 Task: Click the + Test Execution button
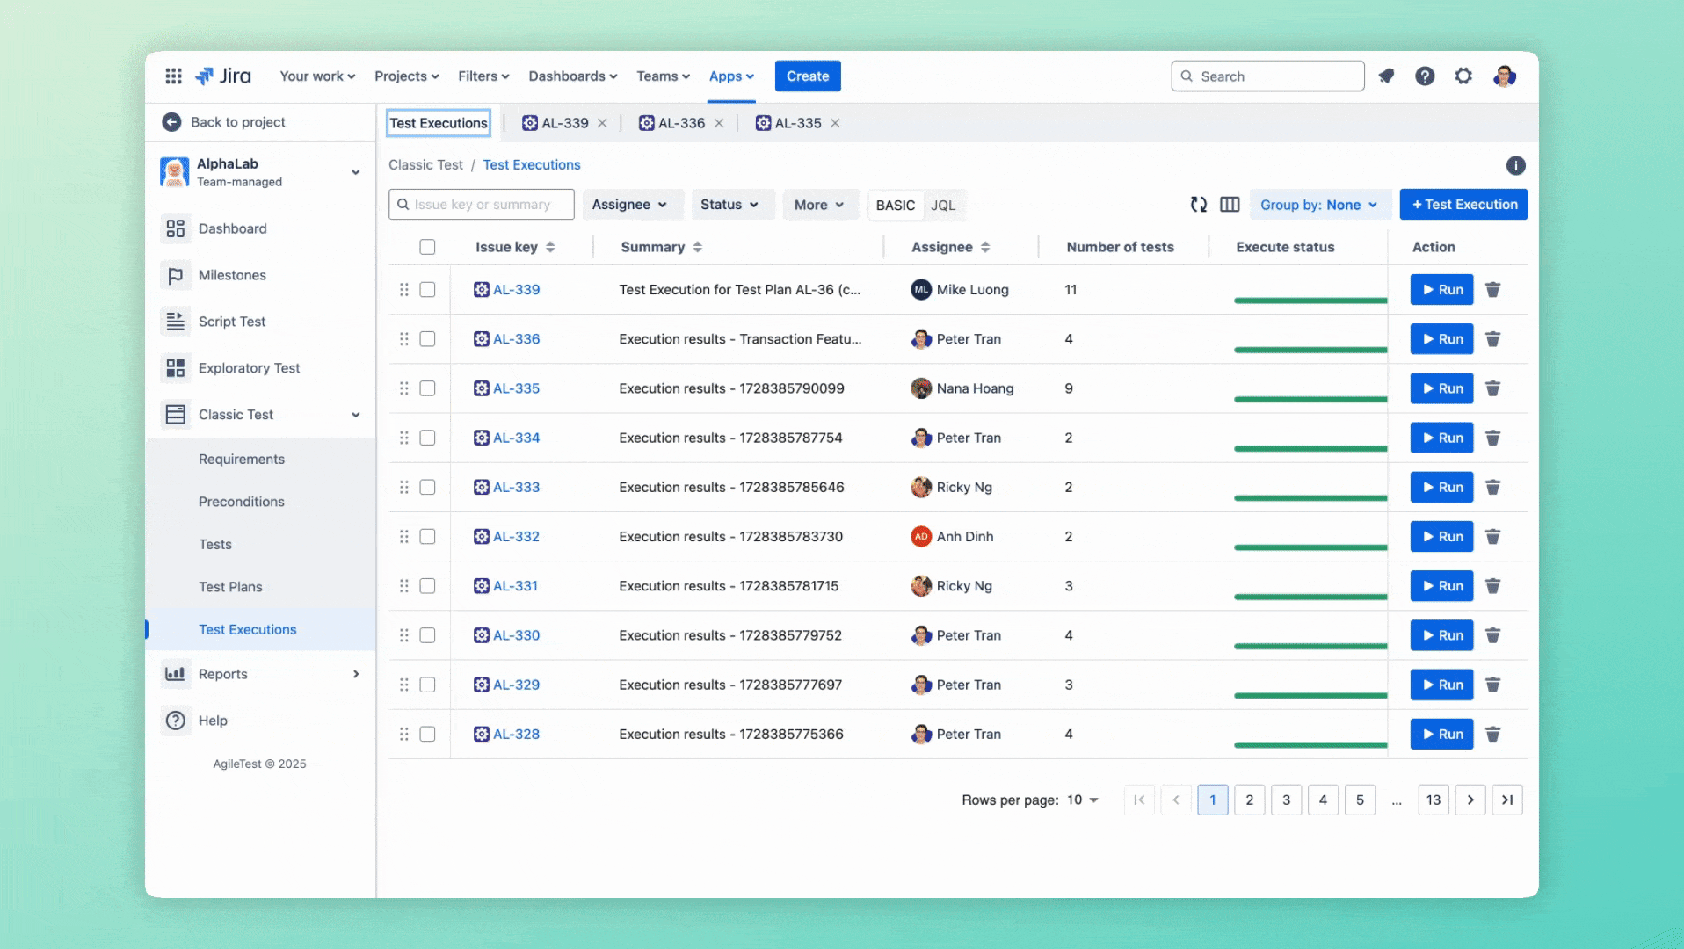(1463, 205)
